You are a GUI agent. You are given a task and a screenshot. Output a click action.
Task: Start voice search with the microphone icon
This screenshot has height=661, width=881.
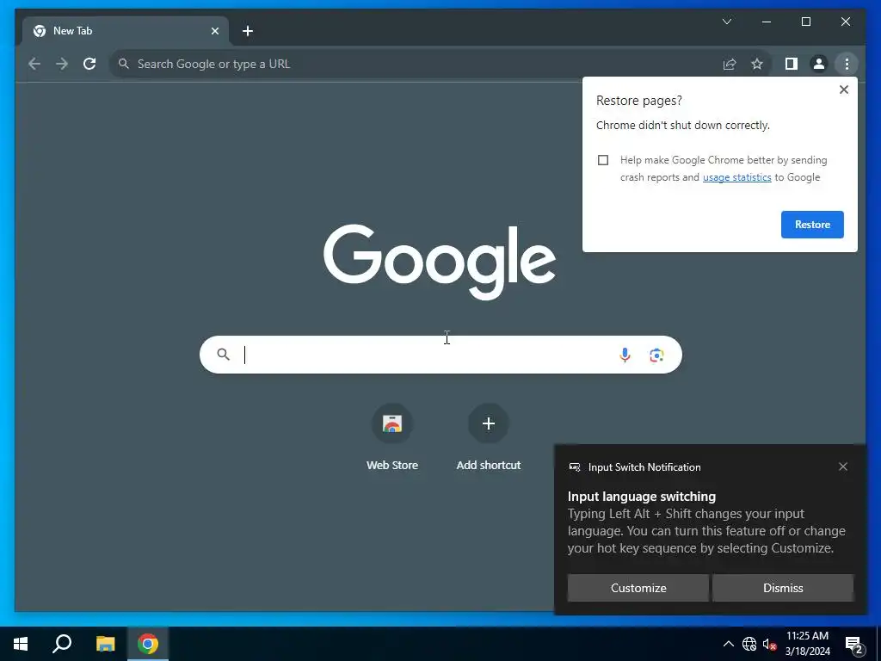[x=625, y=355]
